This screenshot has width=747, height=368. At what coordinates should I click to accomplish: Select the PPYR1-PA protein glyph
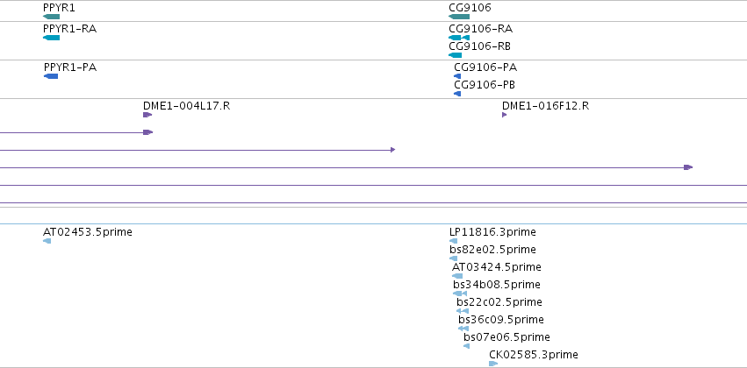click(51, 76)
